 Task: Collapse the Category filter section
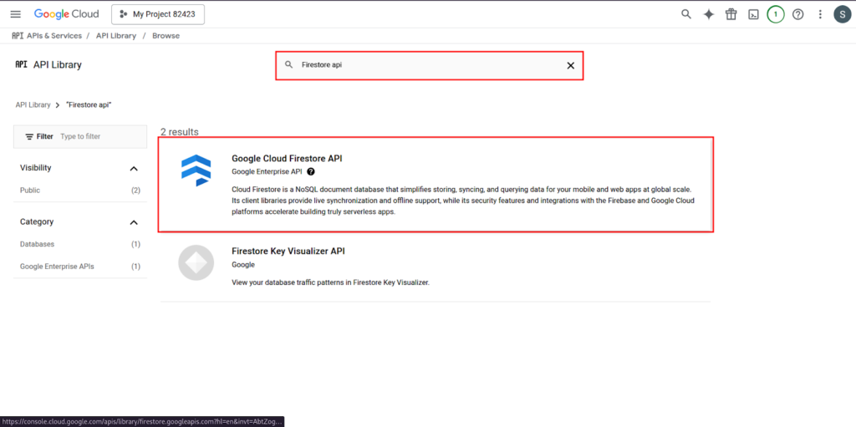134,222
